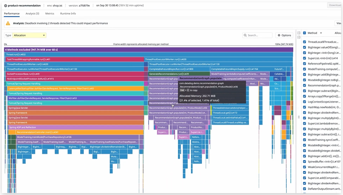
Task: Click the magnifier icon in Search box
Action: (x=245, y=35)
